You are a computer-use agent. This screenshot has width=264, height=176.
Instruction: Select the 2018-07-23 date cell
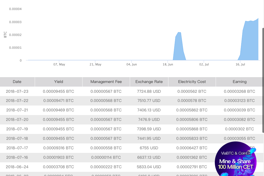[x=17, y=91]
